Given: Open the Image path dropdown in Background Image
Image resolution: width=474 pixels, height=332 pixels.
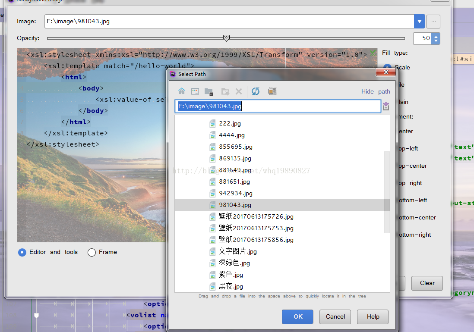Looking at the screenshot, I should [419, 22].
